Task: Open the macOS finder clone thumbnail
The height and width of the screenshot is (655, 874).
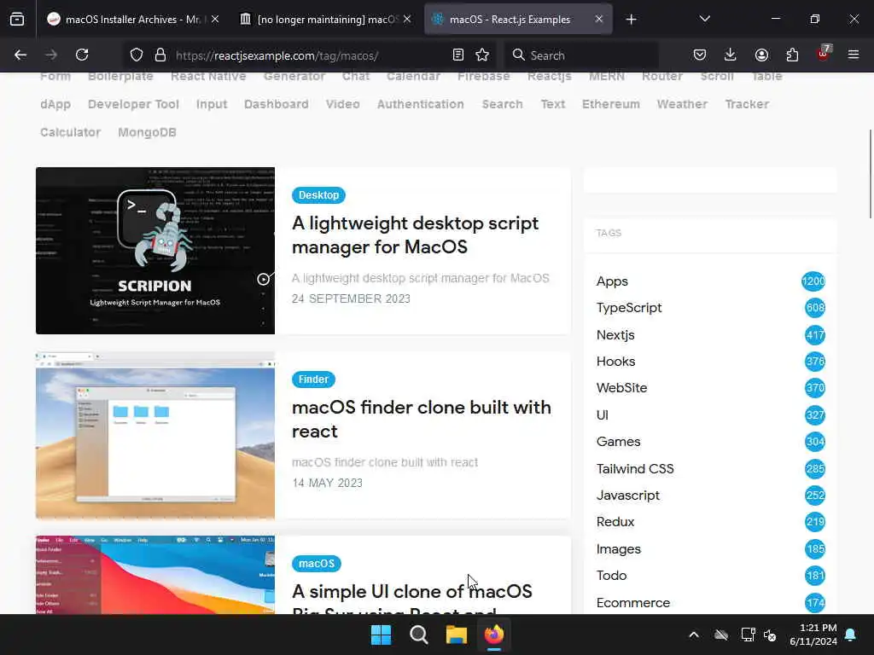Action: point(155,435)
